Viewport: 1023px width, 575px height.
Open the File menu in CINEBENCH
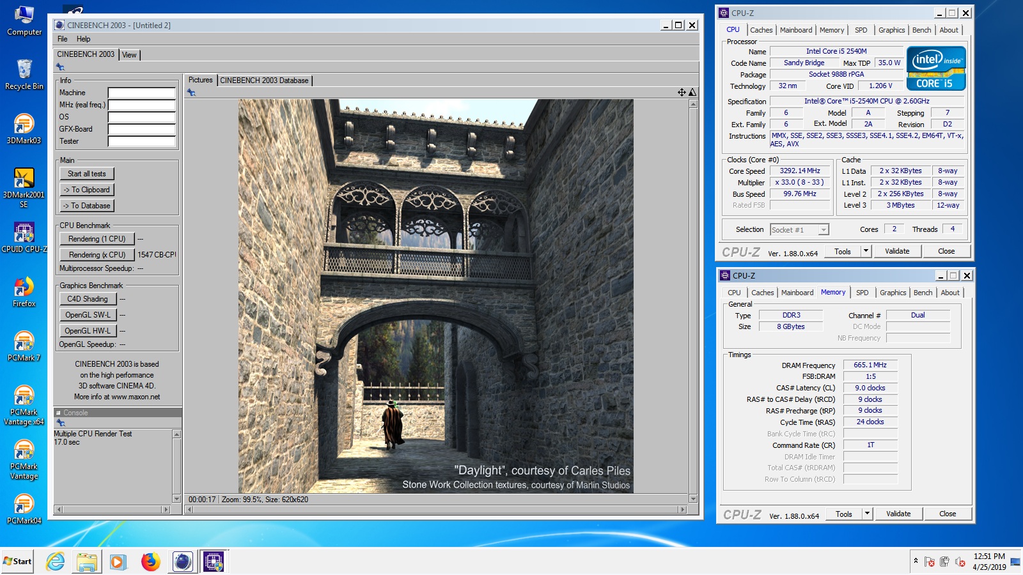tap(62, 39)
